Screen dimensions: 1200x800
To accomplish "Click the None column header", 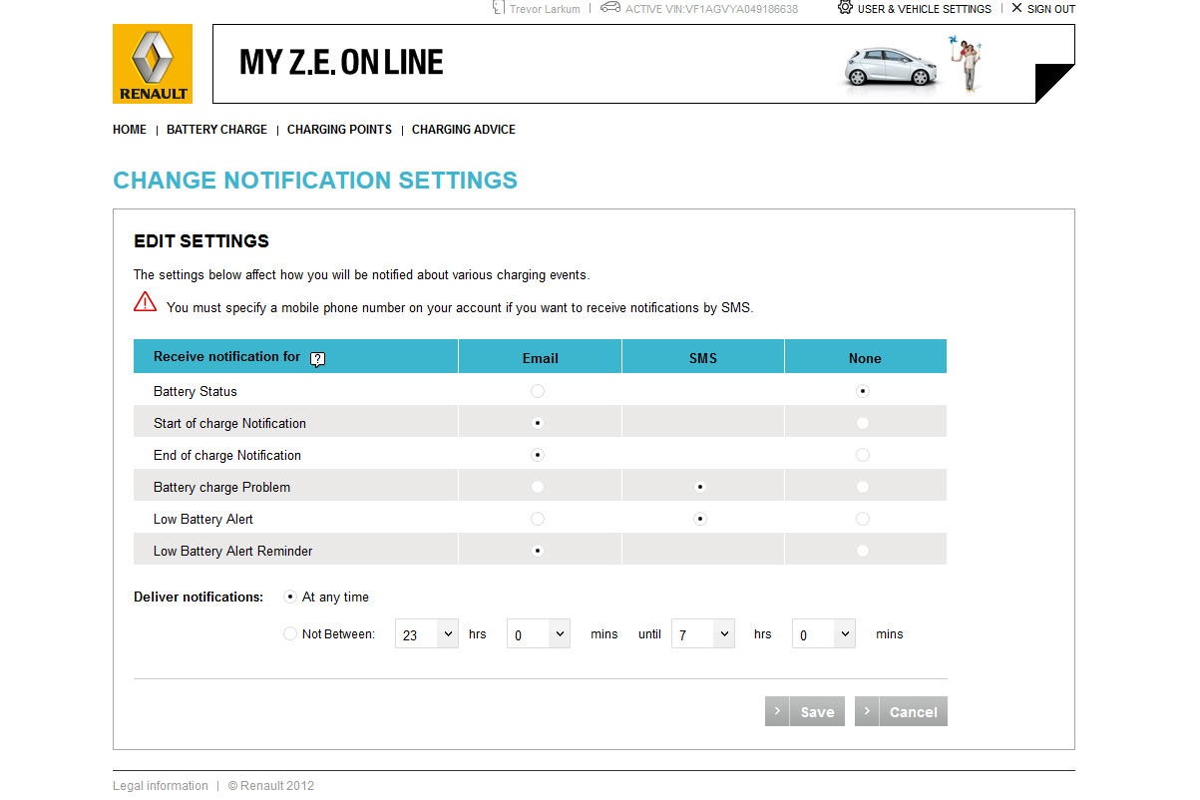I will (865, 358).
